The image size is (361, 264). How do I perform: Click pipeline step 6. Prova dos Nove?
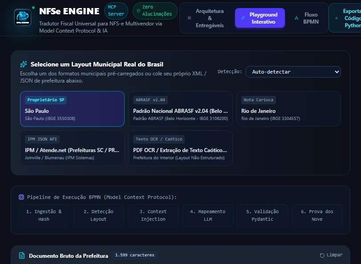click(317, 215)
